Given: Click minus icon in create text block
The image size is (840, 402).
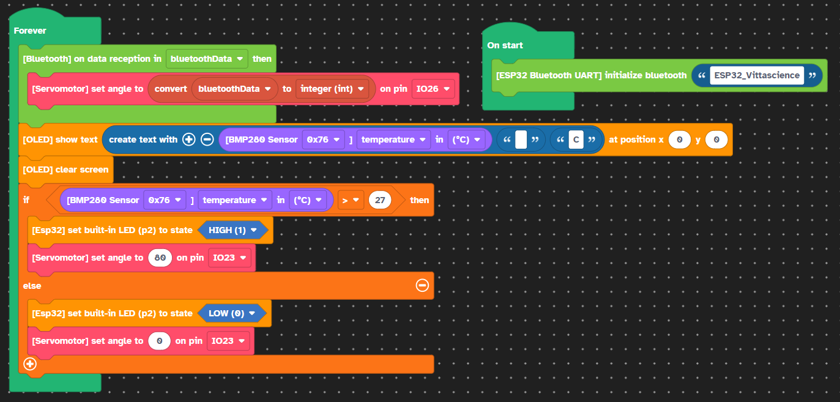Looking at the screenshot, I should 207,140.
